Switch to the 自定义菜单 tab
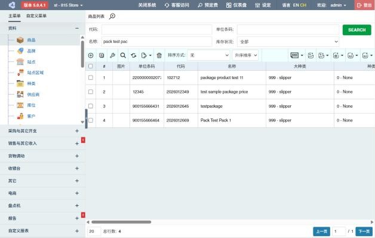 click(36, 16)
